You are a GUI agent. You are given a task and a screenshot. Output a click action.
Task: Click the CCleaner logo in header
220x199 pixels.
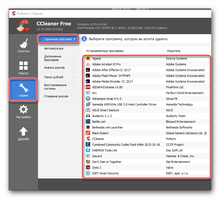point(23,26)
